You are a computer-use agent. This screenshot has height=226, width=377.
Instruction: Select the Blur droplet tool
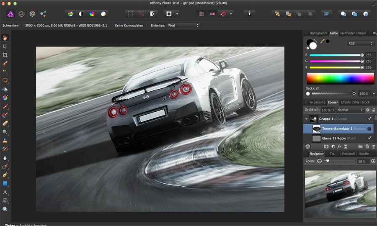tap(5, 158)
